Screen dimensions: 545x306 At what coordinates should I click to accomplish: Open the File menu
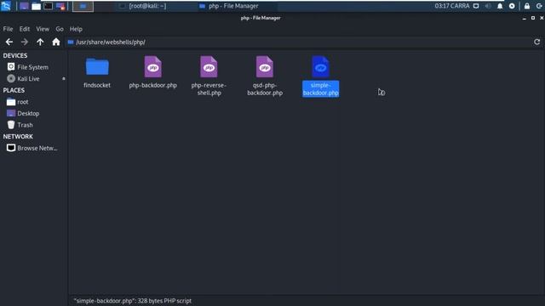[x=8, y=29]
